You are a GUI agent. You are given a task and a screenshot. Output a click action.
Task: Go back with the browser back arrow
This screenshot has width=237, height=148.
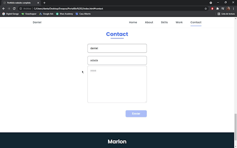(3, 9)
